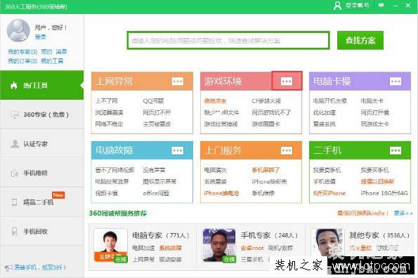Pick 电脑经常蓝屏 issue
Image resolution: width=418 pixels, height=278 pixels.
112,182
